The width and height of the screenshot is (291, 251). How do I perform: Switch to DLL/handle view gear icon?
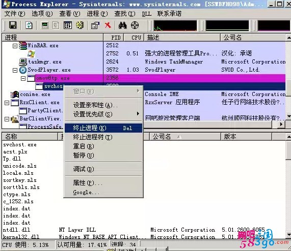[x=80, y=25]
